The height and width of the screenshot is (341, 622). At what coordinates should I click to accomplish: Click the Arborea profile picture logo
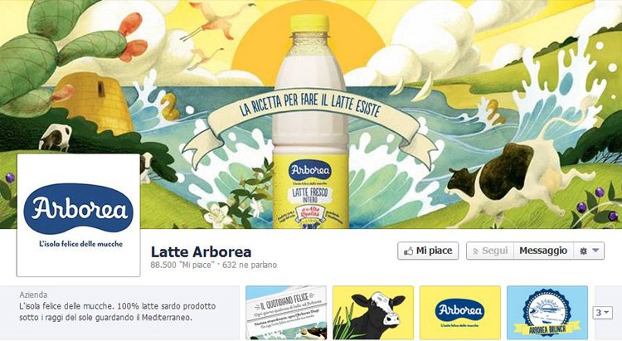79,215
